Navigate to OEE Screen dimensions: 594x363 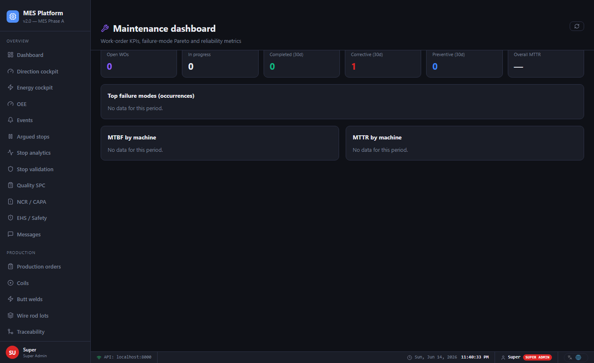point(45,104)
